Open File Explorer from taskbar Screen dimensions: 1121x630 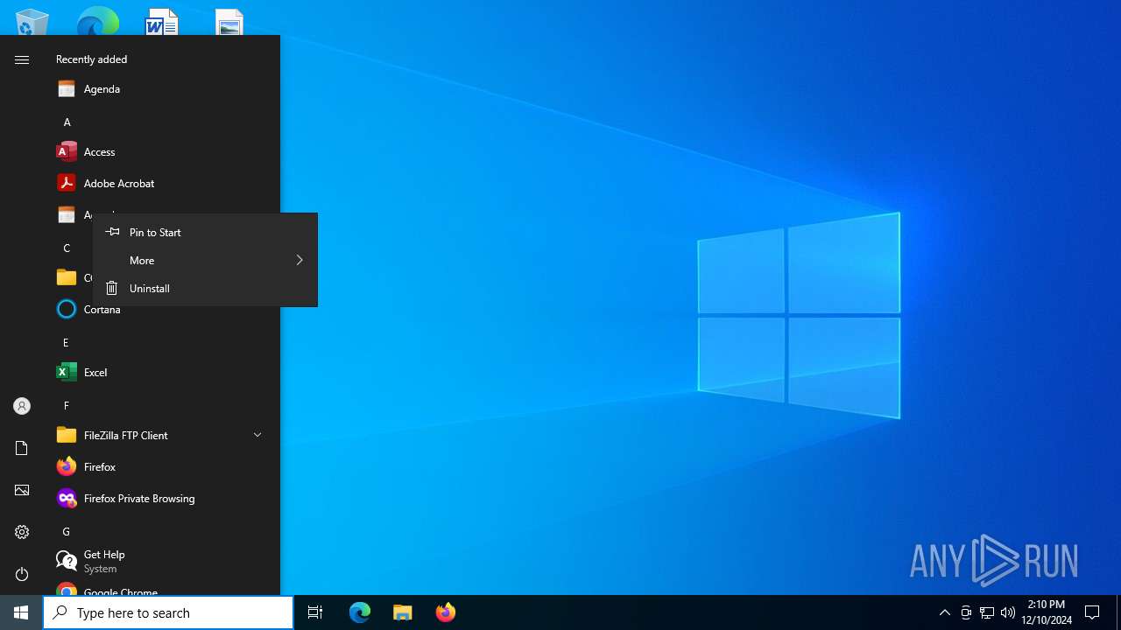coord(403,612)
